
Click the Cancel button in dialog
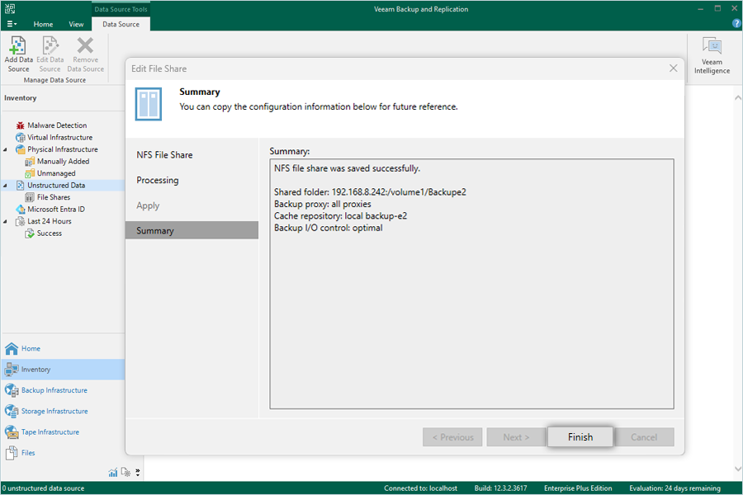click(643, 437)
